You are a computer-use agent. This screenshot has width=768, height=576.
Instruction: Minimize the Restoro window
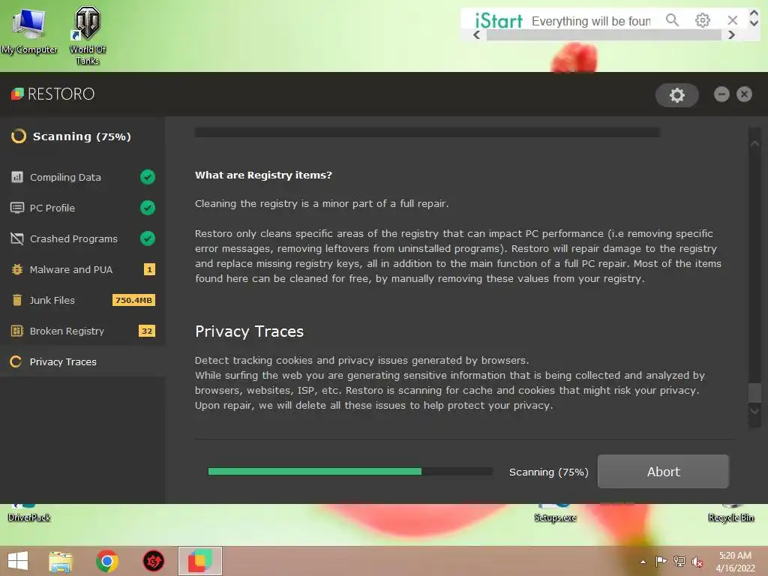[x=721, y=94]
